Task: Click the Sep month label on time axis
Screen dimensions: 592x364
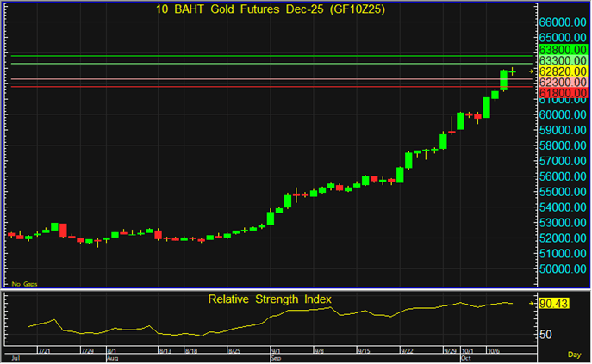Action: [x=276, y=357]
